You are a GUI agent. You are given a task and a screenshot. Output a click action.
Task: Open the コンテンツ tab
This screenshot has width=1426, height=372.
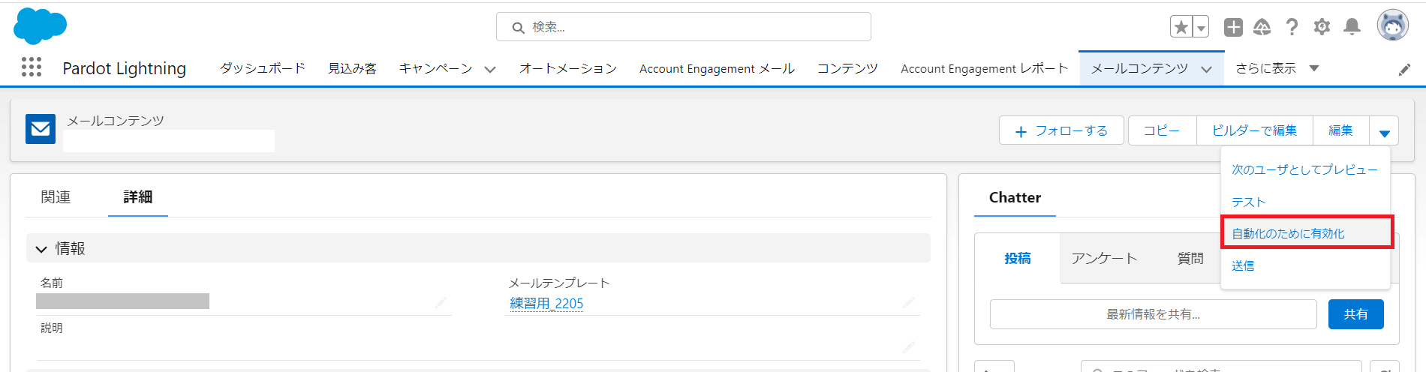pos(847,68)
